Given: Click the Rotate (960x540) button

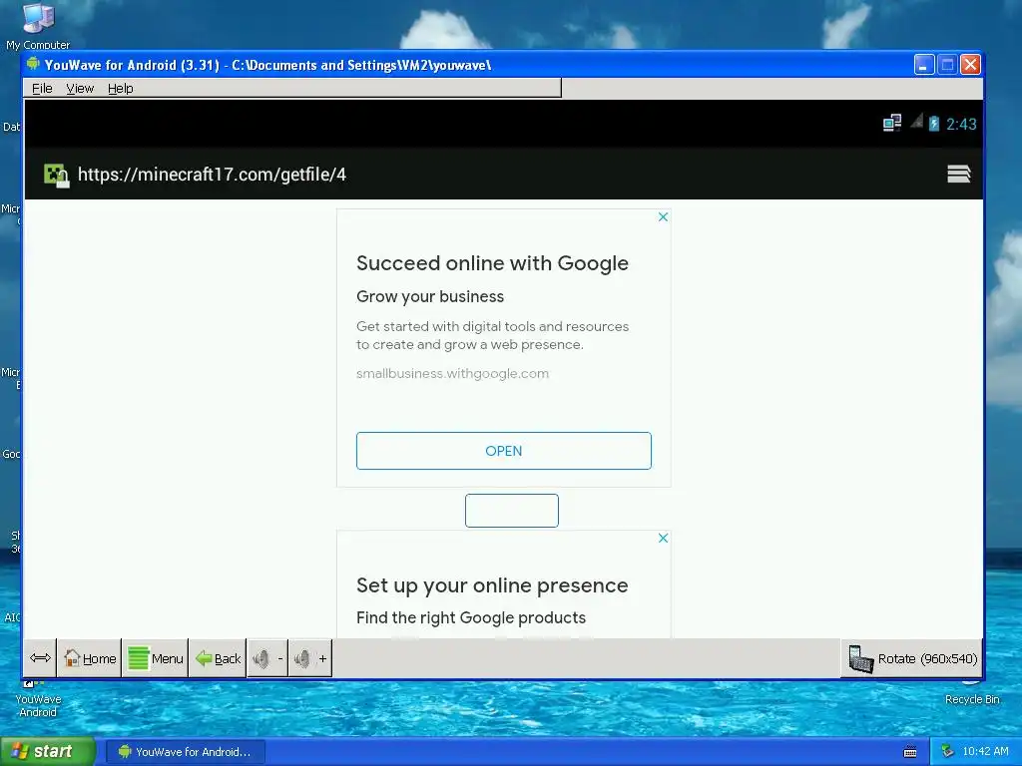Looking at the screenshot, I should 912,658.
